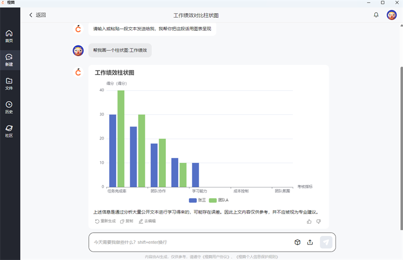Copy the response using 复制
Viewport: 403px width, 260px height.
[x=126, y=221]
